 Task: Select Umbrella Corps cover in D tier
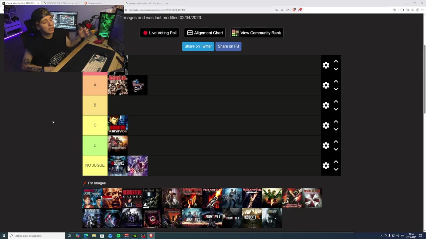pyautogui.click(x=117, y=145)
